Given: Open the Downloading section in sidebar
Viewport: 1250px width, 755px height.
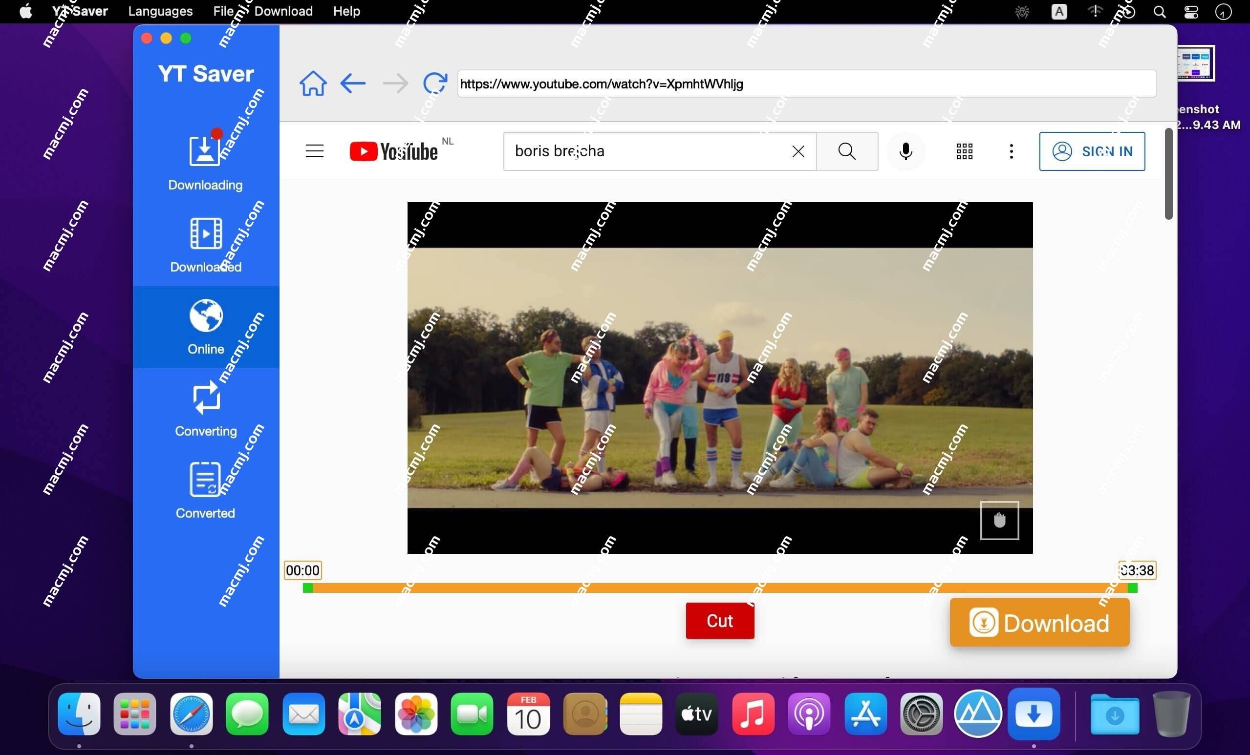Looking at the screenshot, I should pyautogui.click(x=205, y=162).
